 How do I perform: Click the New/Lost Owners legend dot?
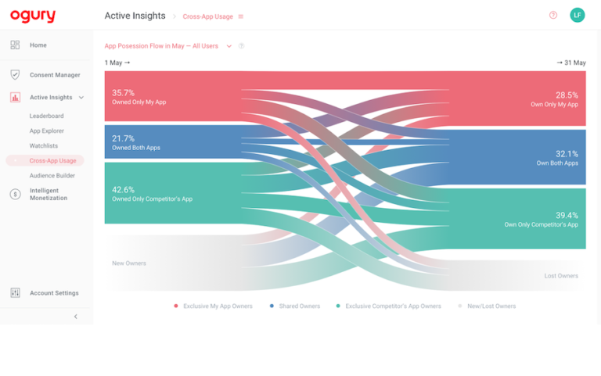[x=461, y=306]
